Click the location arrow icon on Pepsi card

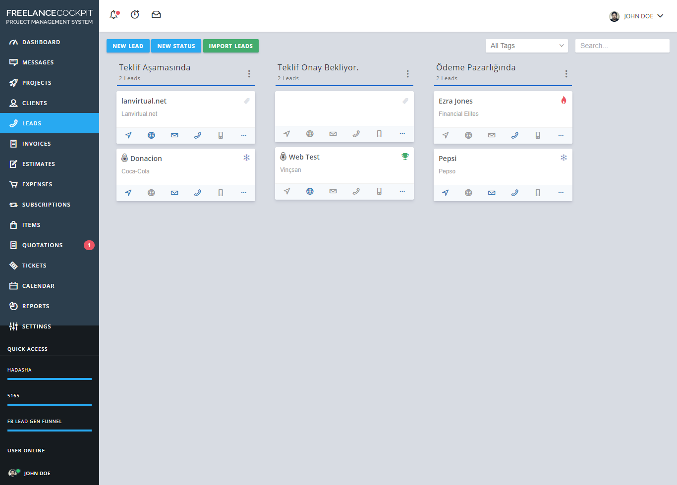click(446, 193)
